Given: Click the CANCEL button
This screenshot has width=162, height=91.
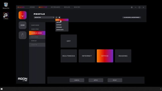Looking at the screenshot, I should point(77,80).
